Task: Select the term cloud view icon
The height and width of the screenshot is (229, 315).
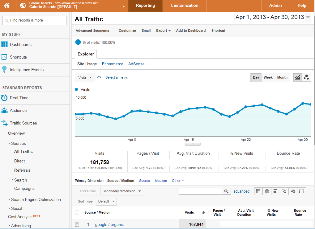Action: (x=293, y=191)
